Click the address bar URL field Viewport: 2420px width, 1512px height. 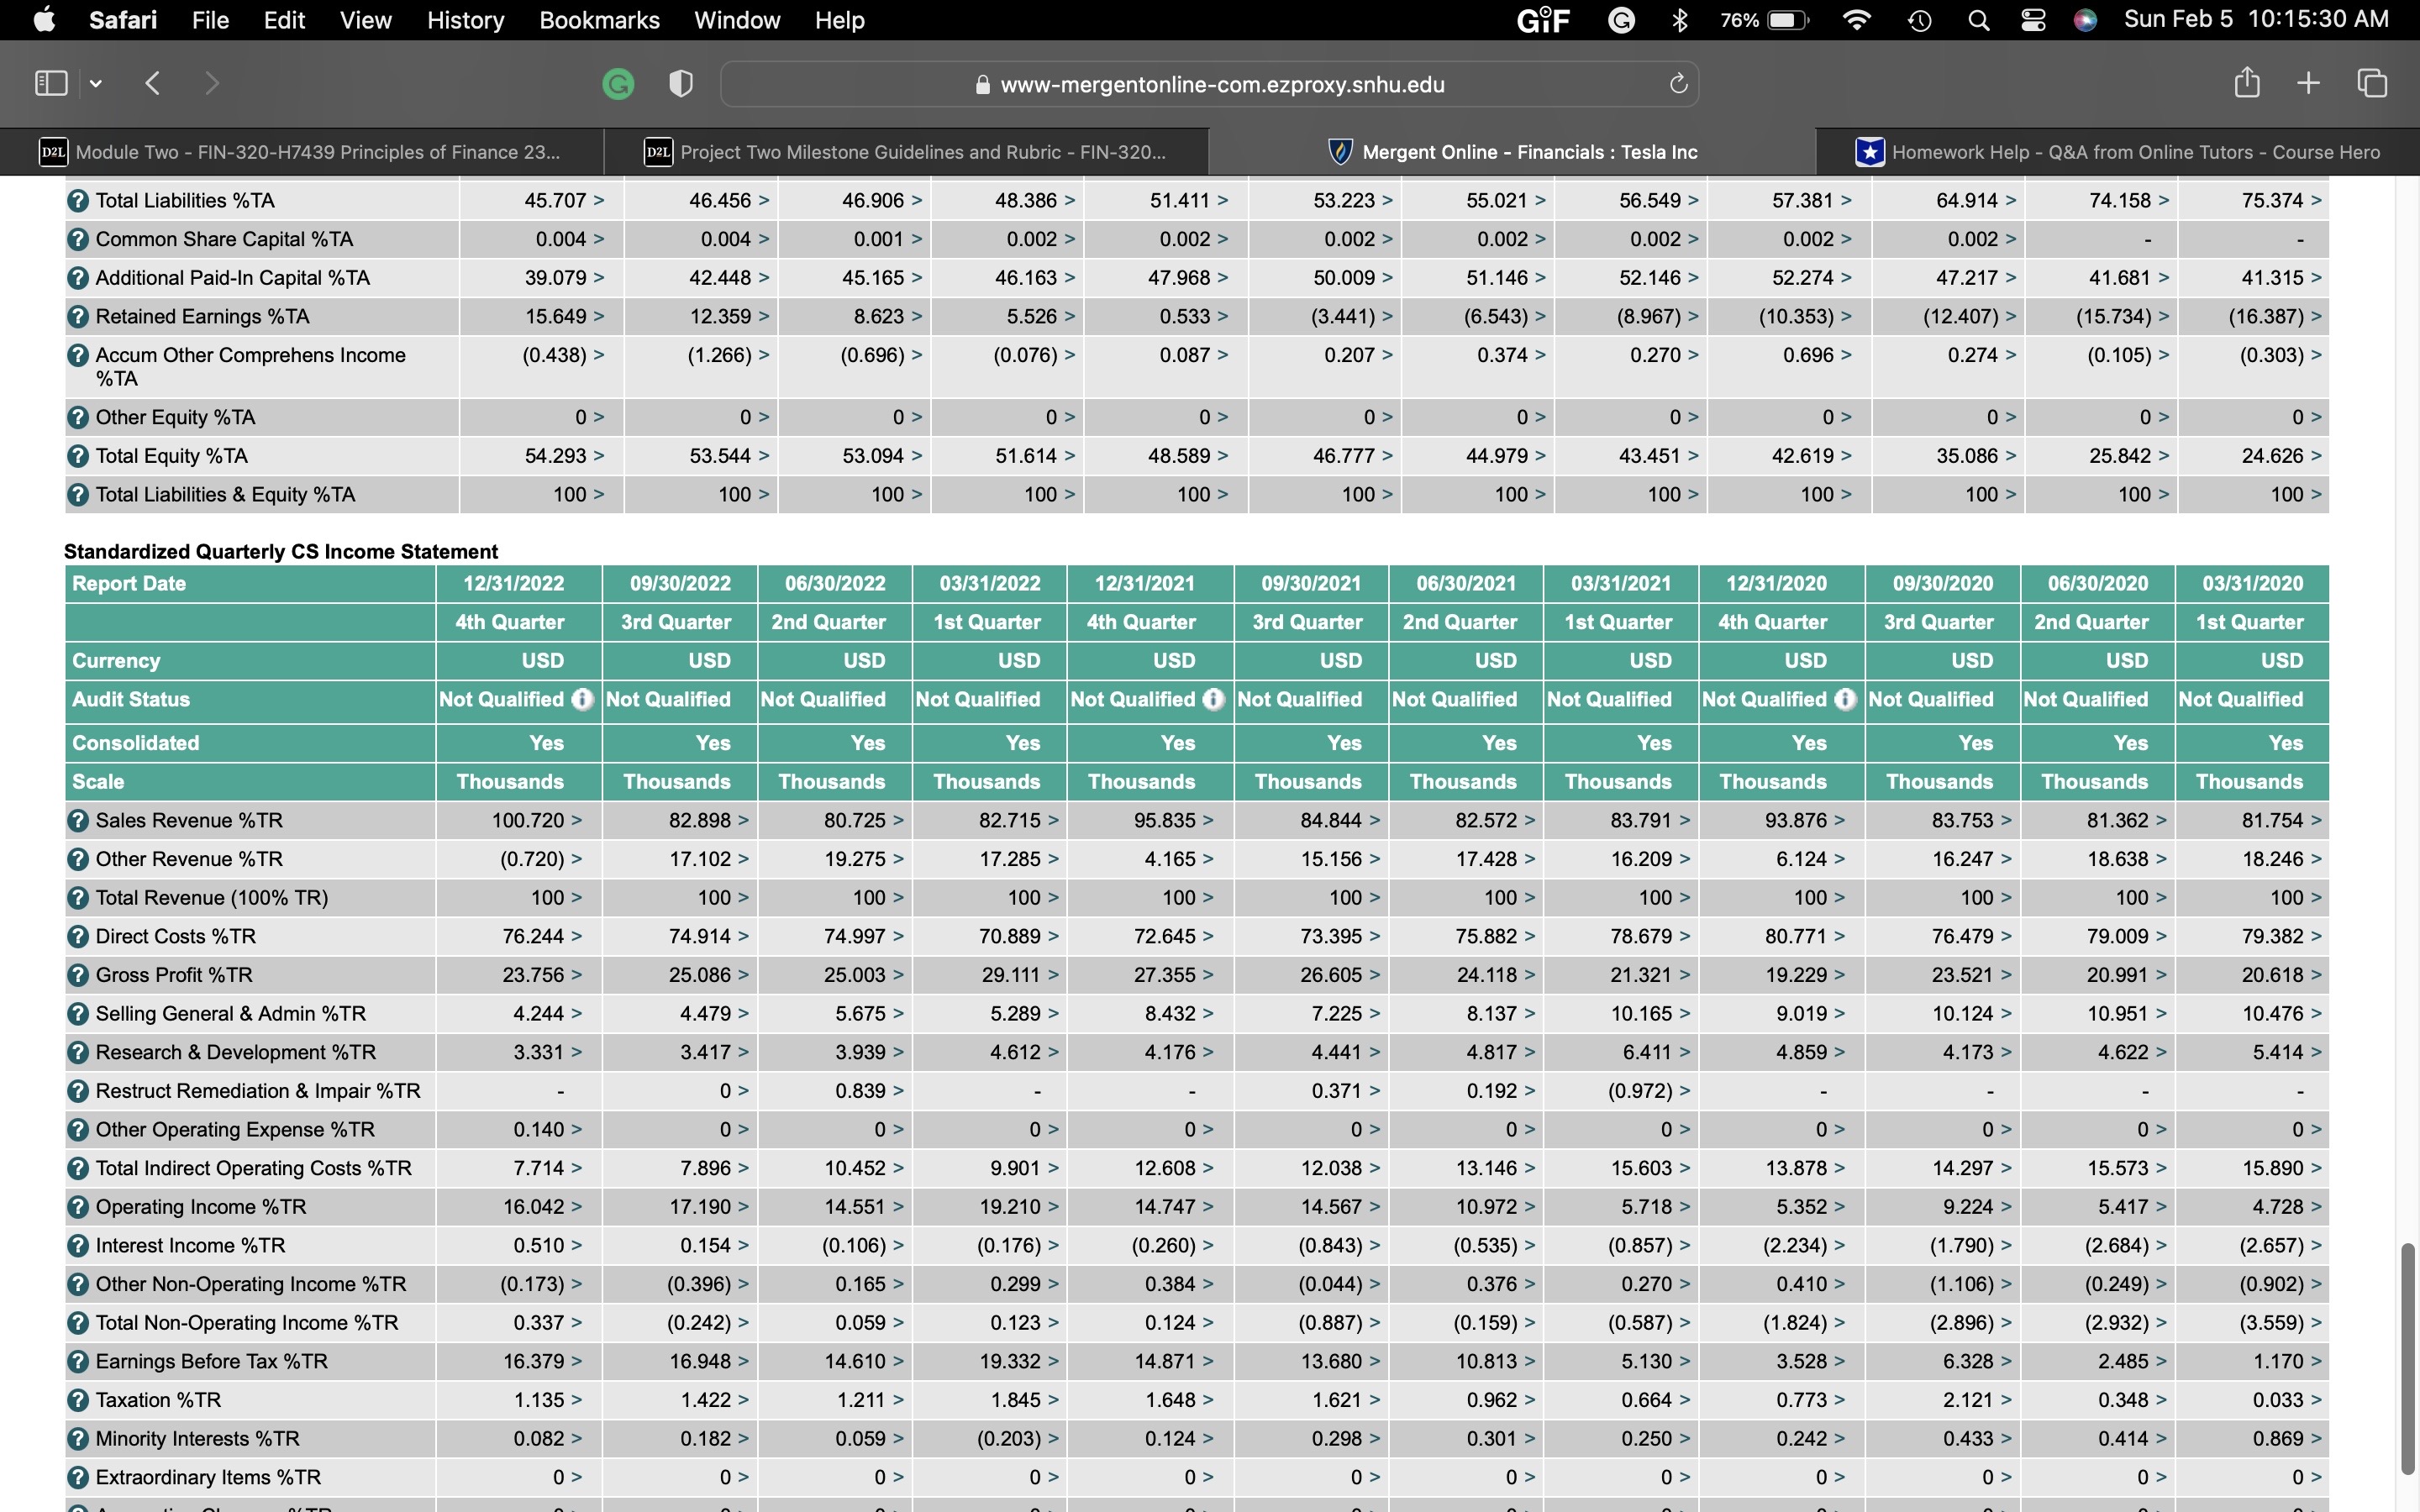[x=1210, y=84]
